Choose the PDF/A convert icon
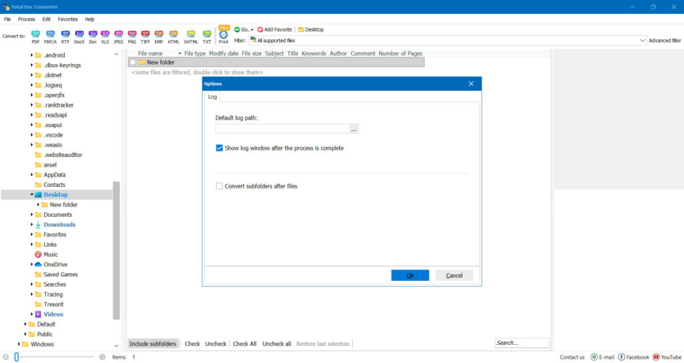Screen dimensions: 684x363 click(50, 37)
